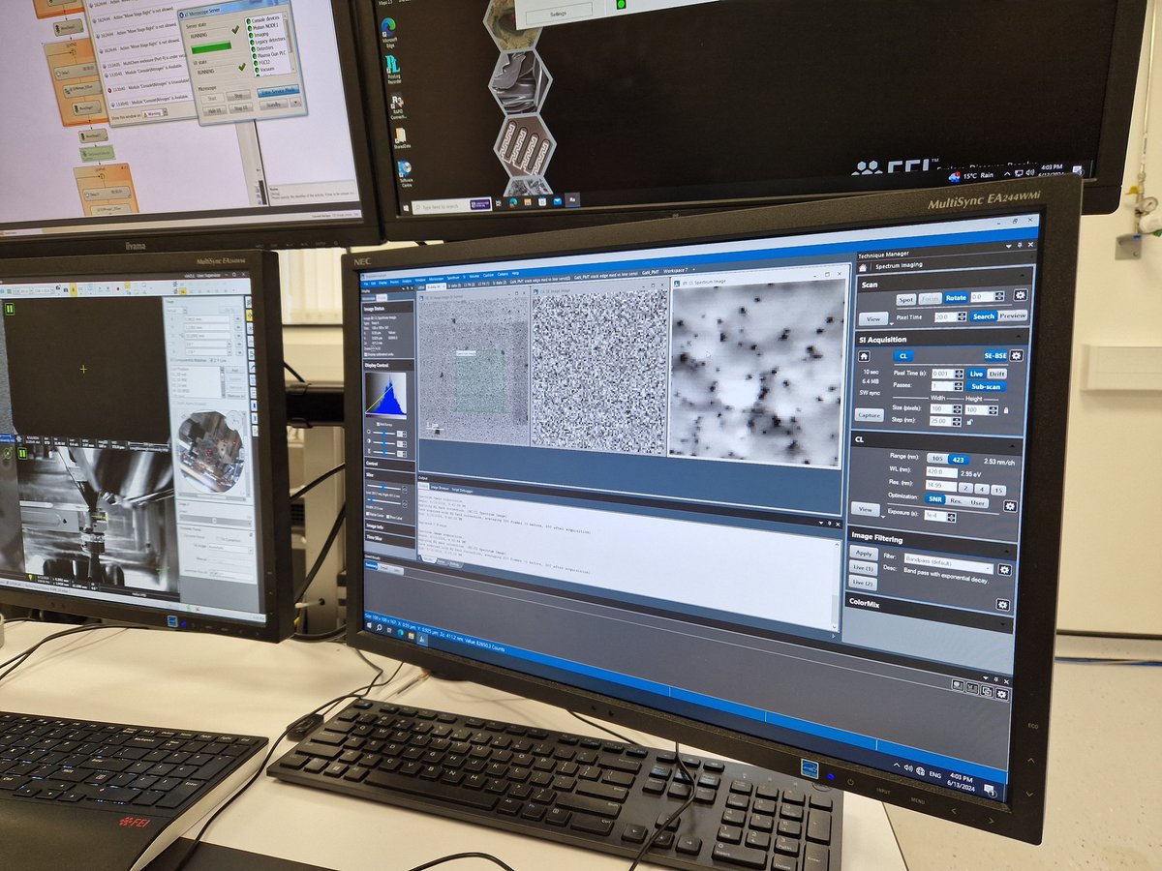Select the CL signal button

(903, 356)
